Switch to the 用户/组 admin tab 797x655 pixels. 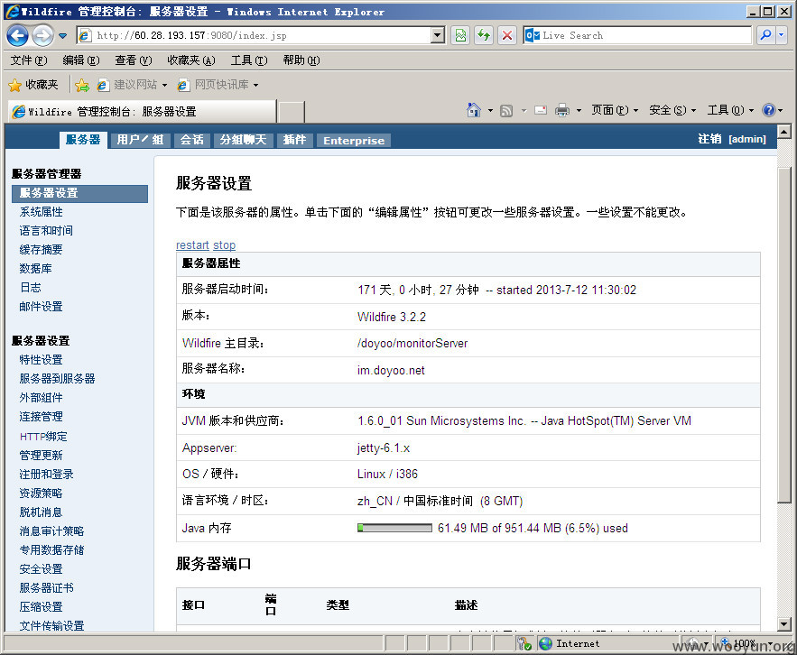pos(140,140)
